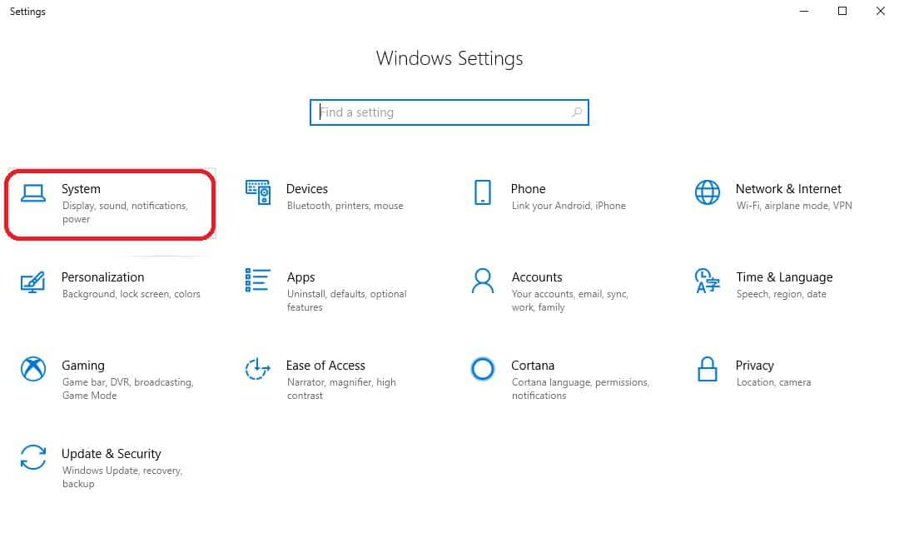The image size is (899, 548).
Task: Maximize the Settings window
Action: pos(842,11)
